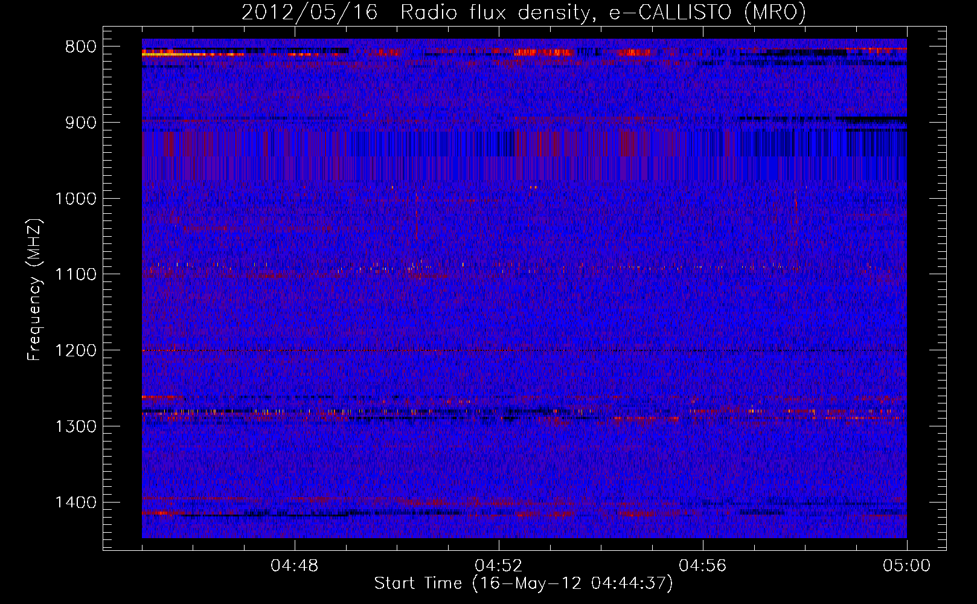Click the 04:52 time tick label
The height and width of the screenshot is (604, 977).
tap(499, 566)
